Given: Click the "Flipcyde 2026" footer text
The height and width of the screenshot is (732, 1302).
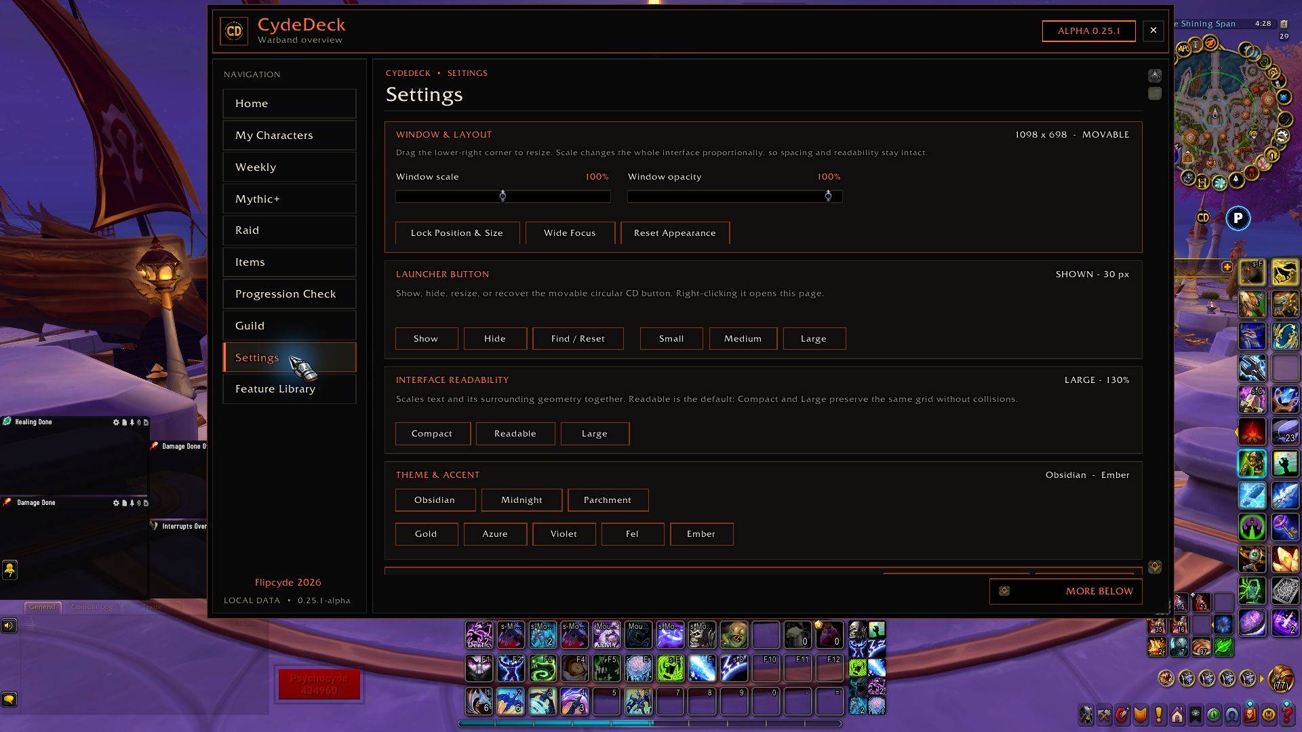Looking at the screenshot, I should [288, 583].
